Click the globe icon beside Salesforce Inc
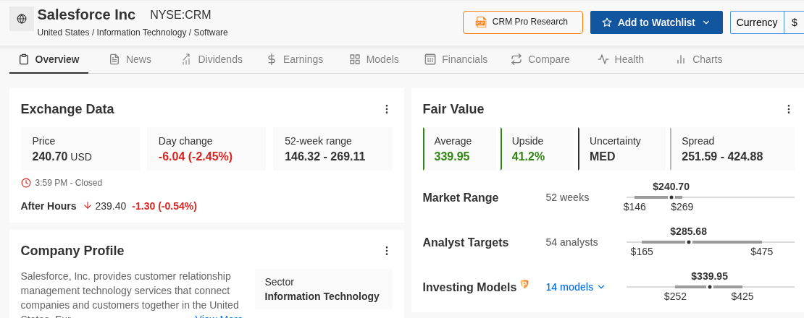 click(22, 19)
